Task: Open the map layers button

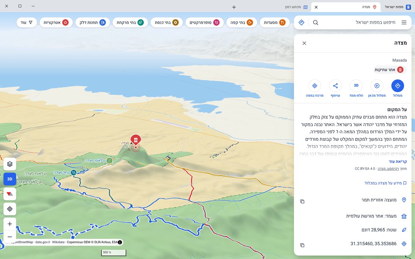Action: (x=10, y=164)
